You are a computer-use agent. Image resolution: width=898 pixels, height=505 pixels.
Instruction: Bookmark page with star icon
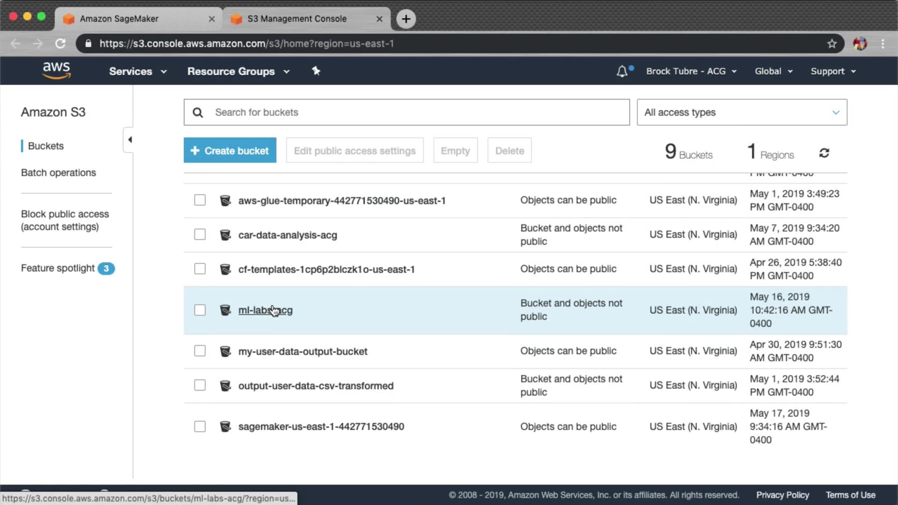832,43
